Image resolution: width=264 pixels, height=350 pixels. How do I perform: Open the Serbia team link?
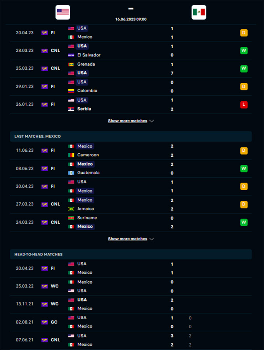[84, 109]
